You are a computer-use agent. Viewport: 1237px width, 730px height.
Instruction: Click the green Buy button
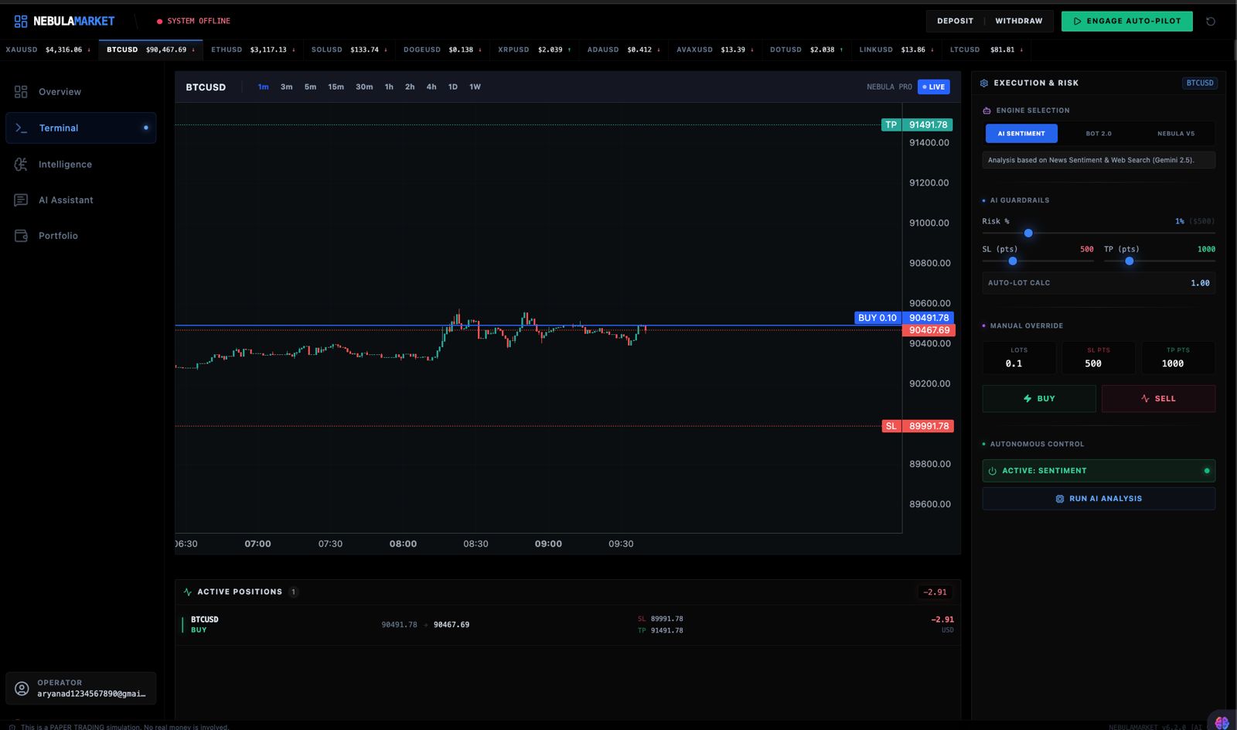click(1038, 399)
